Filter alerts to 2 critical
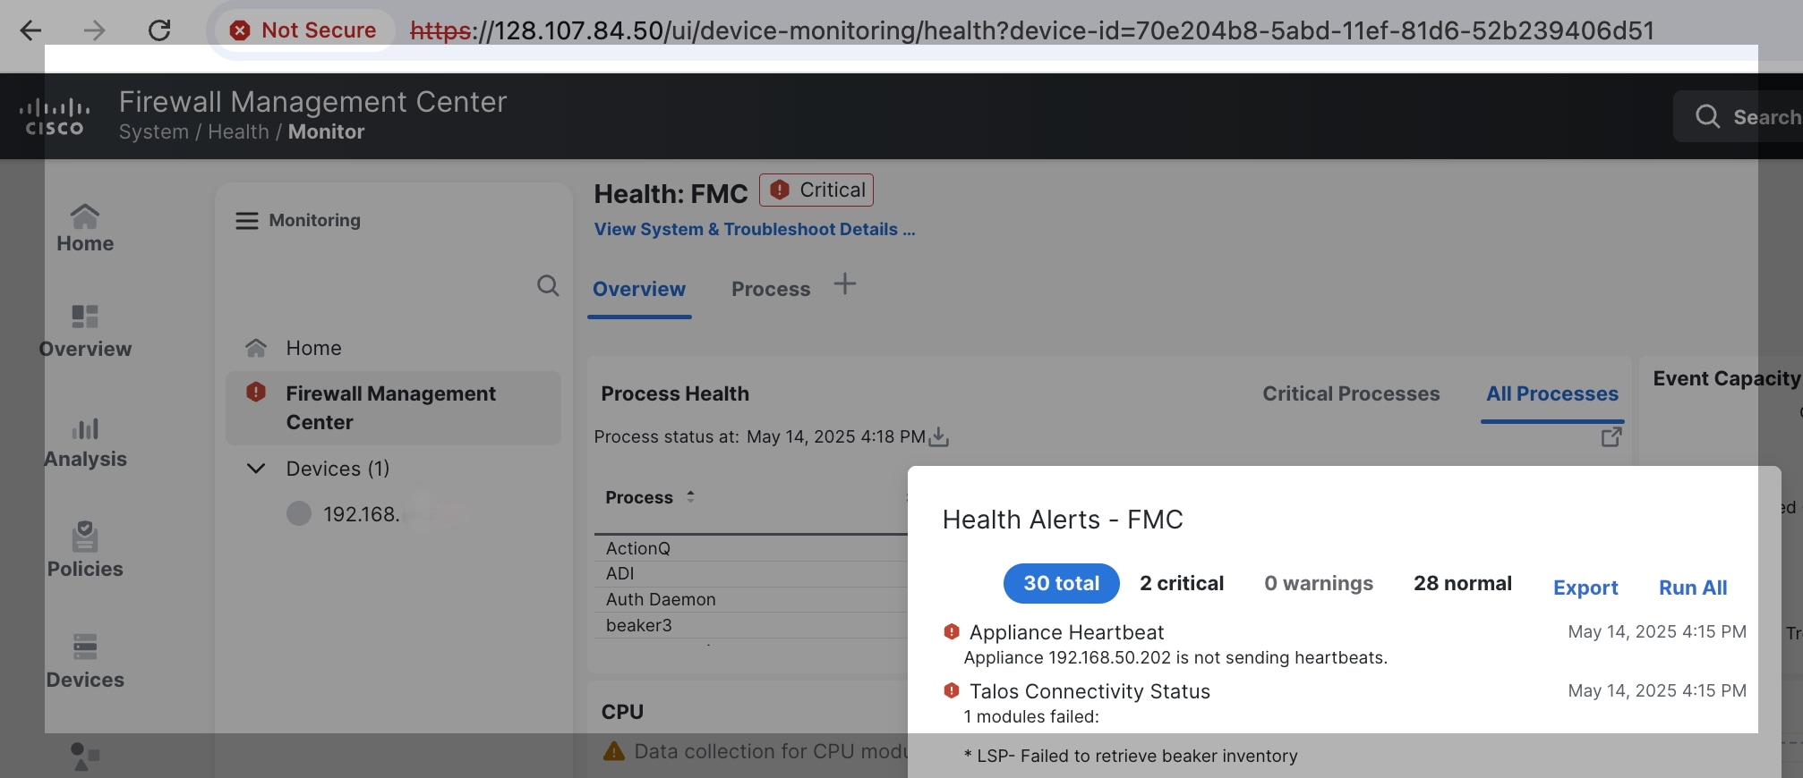The image size is (1803, 778). coord(1181,584)
